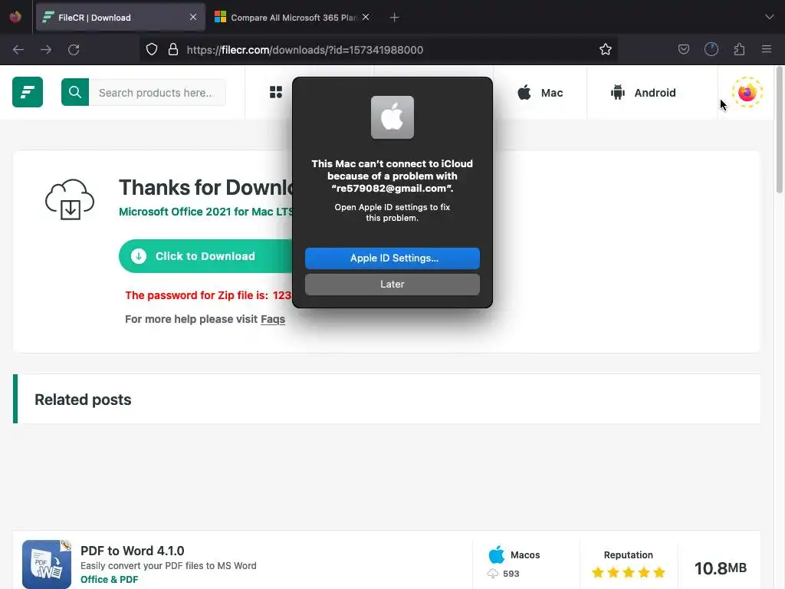Go back with the browser back arrow

tap(18, 50)
